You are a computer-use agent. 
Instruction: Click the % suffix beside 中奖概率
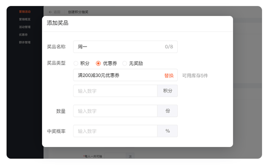pyautogui.click(x=167, y=131)
